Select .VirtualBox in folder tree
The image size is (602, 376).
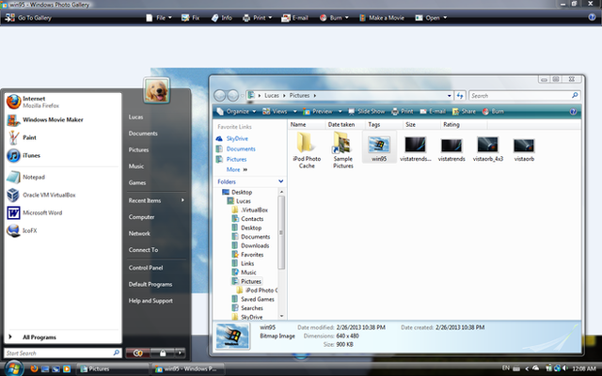[x=254, y=210]
